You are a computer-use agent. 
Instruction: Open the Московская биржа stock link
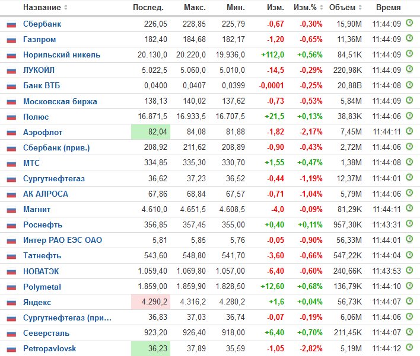(x=60, y=102)
